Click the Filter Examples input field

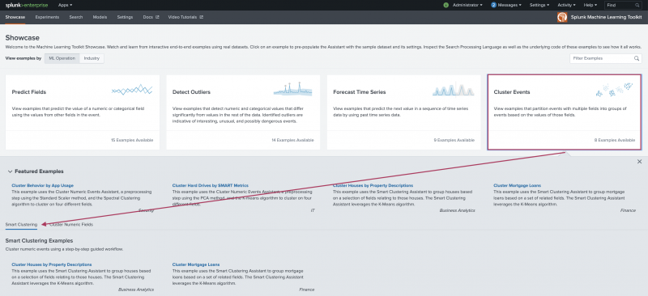[x=606, y=58]
